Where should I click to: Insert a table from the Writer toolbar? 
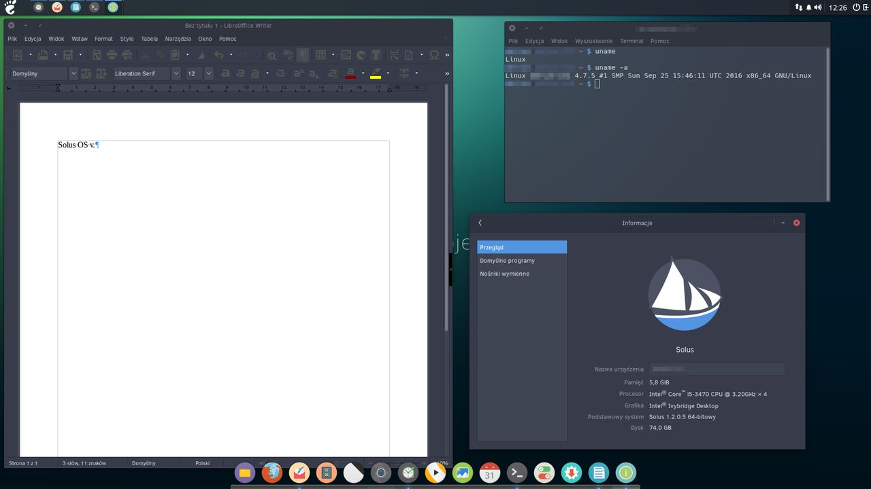click(x=321, y=54)
